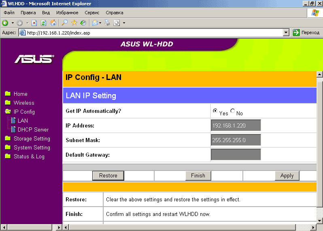Collapse the IP Config open folder icon
Viewport: 323px width, 231px height.
[x=8, y=112]
